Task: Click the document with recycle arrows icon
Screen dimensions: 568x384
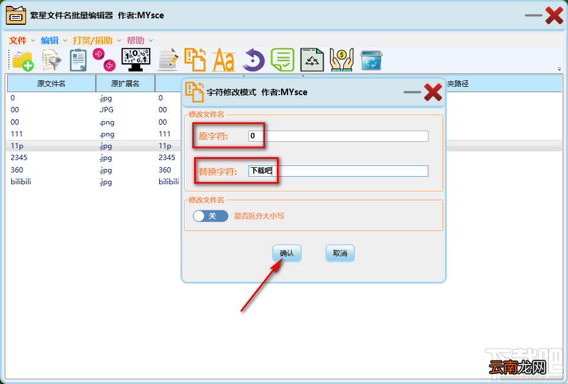Action: 312,60
